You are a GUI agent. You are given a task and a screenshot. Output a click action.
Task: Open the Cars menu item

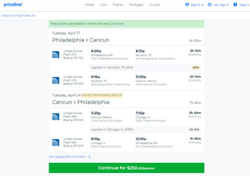pos(104,5)
